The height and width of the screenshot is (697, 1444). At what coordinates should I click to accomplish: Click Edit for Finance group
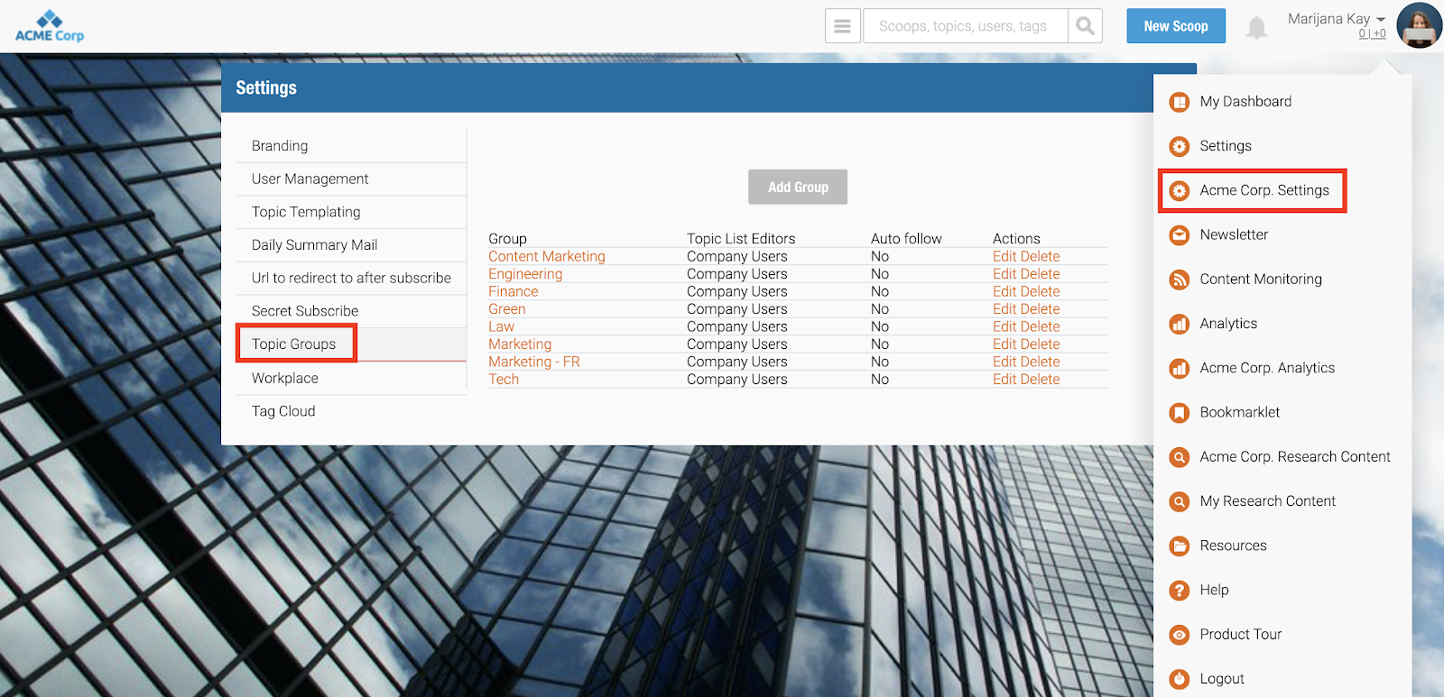coord(1004,292)
